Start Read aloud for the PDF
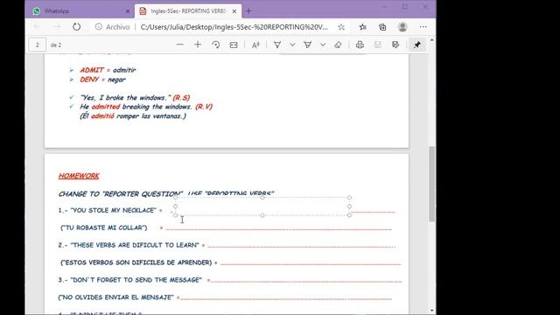The width and height of the screenshot is (560, 315). pyautogui.click(x=255, y=45)
